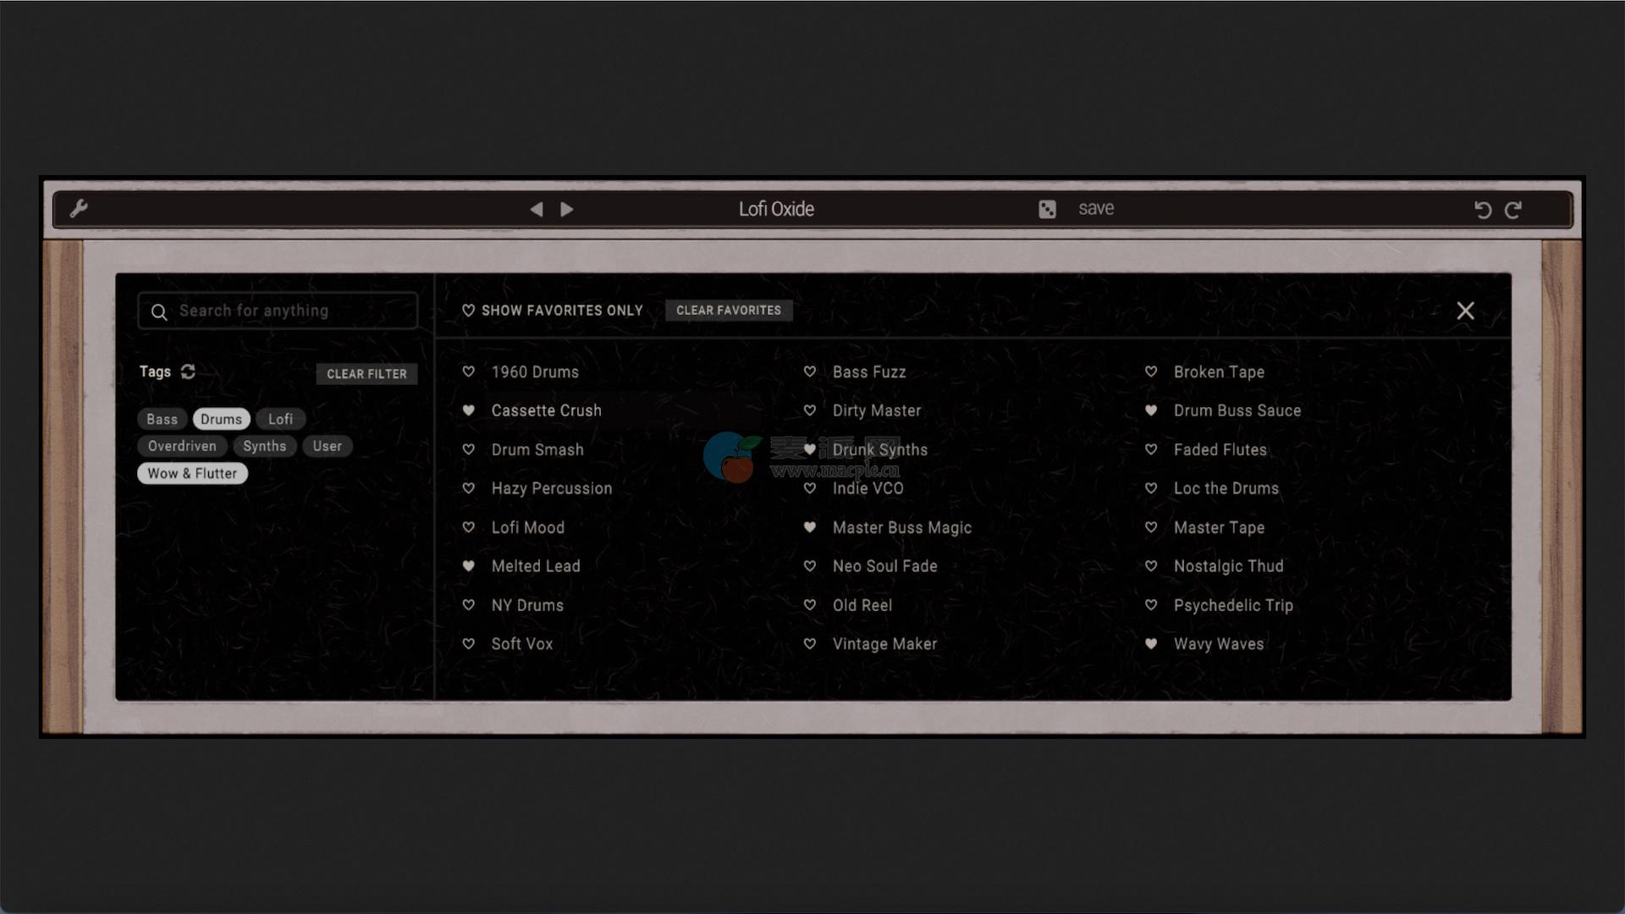The width and height of the screenshot is (1625, 914).
Task: Click the undo arrow icon
Action: (1482, 210)
